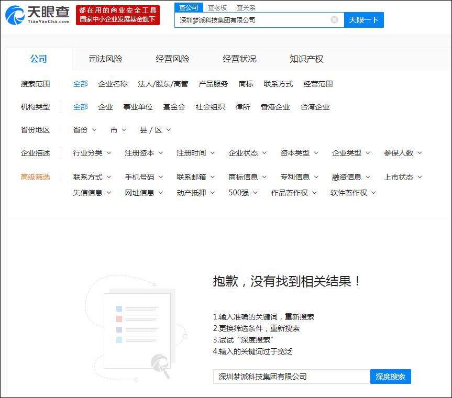Expand the 商标信息 dropdown
Screen dimensions: 452x398
coord(248,177)
